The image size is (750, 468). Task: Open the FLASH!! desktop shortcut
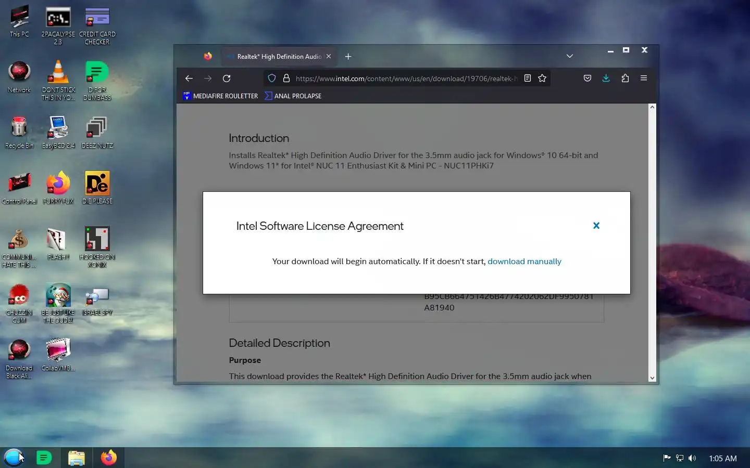(x=58, y=244)
